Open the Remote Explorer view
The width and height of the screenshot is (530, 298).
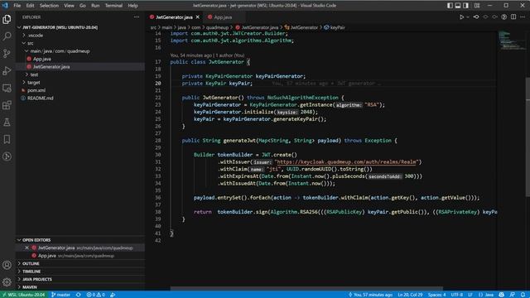click(7, 88)
